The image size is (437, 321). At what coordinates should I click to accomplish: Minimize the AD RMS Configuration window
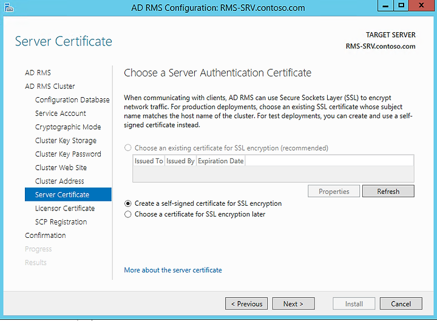coord(385,6)
